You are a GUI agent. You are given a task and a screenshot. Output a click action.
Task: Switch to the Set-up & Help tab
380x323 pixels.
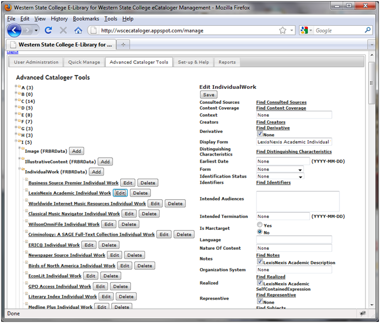(x=194, y=62)
